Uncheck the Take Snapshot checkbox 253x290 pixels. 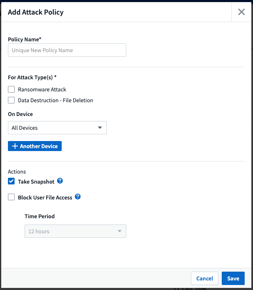[11, 182]
